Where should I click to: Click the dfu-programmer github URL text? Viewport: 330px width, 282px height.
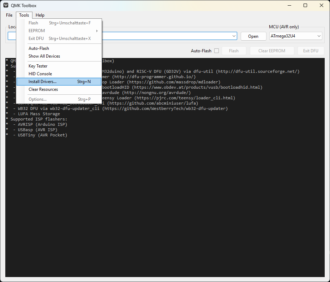tap(154, 77)
